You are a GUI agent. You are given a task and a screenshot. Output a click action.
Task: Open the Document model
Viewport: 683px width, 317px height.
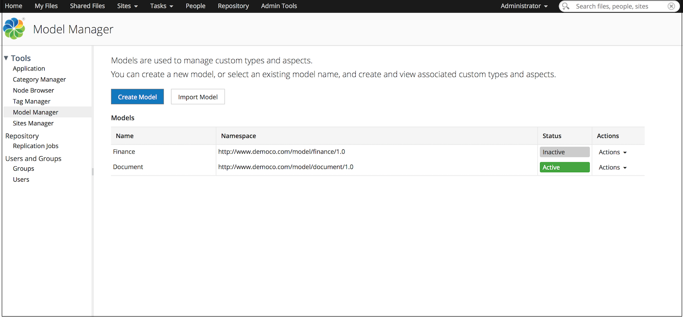pos(128,167)
